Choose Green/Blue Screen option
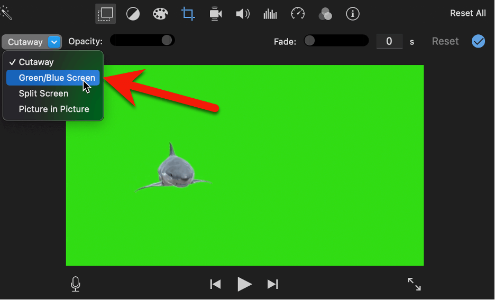 pyautogui.click(x=53, y=78)
